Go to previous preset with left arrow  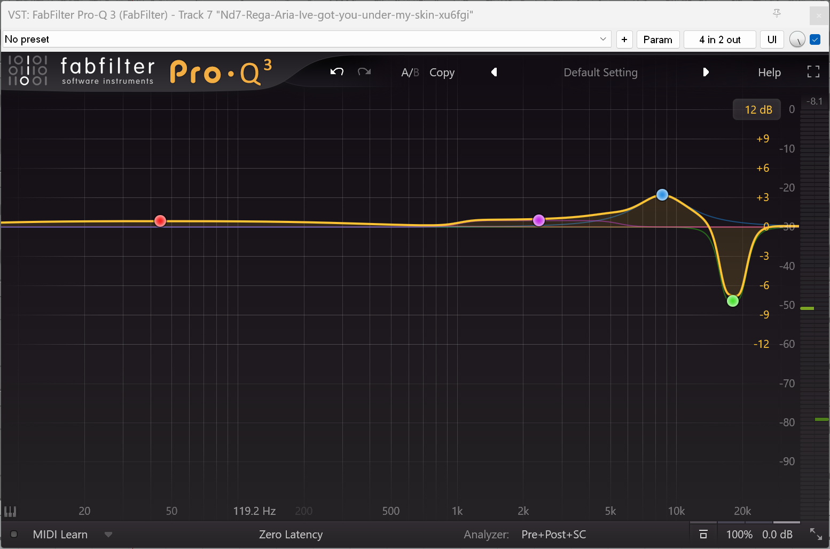(x=494, y=72)
